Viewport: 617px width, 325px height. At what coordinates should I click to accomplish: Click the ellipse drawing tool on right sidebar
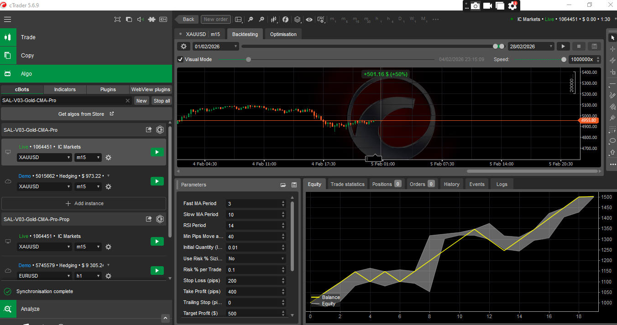coord(612,141)
